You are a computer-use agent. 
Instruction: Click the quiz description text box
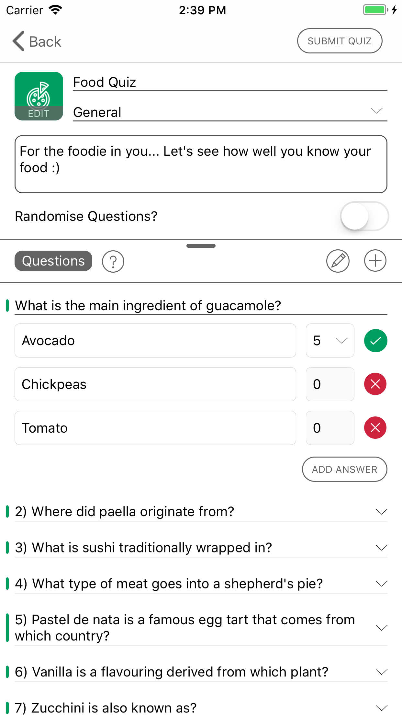201,164
